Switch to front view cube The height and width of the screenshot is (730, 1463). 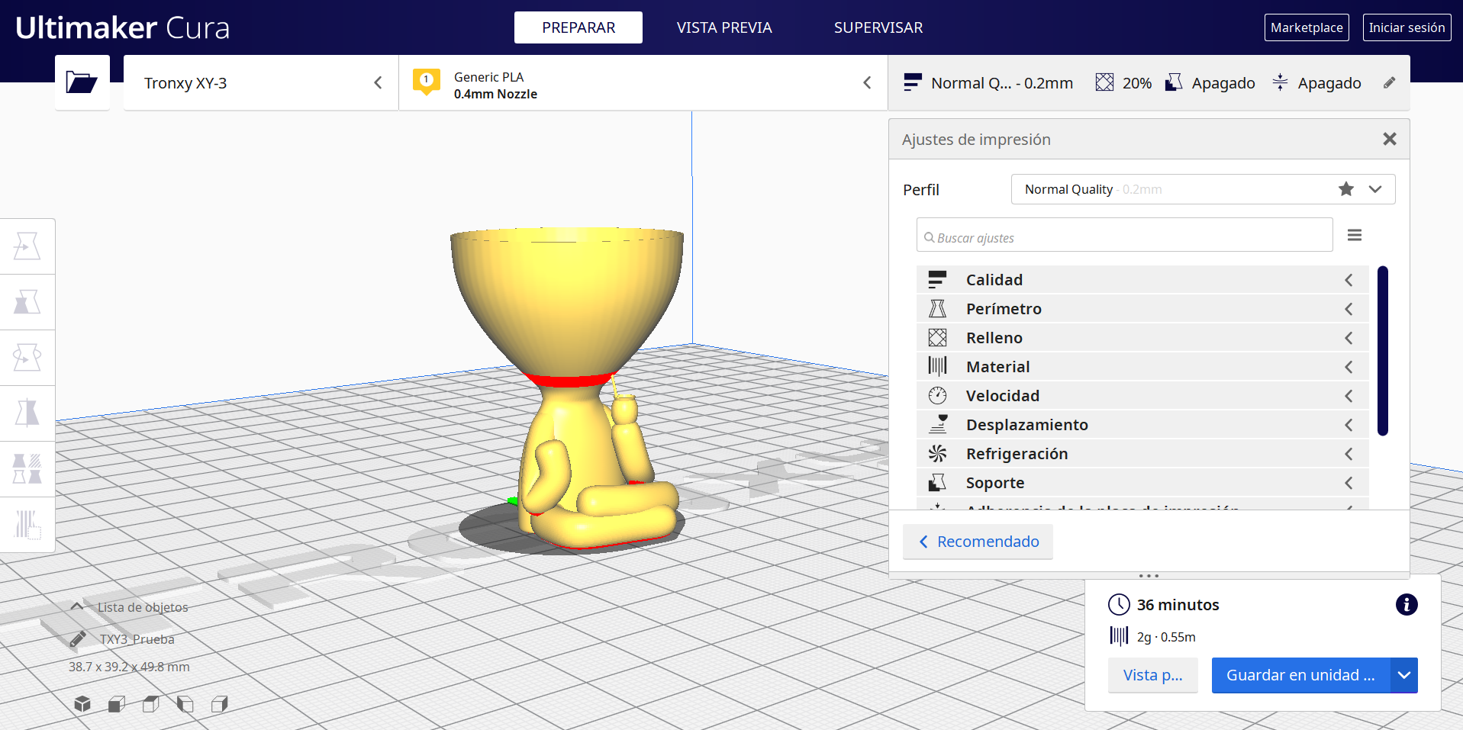pyautogui.click(x=117, y=704)
